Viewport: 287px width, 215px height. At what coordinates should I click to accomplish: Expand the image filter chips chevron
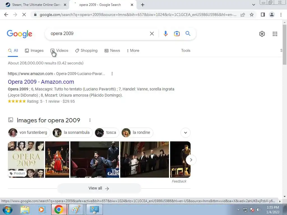point(186,132)
